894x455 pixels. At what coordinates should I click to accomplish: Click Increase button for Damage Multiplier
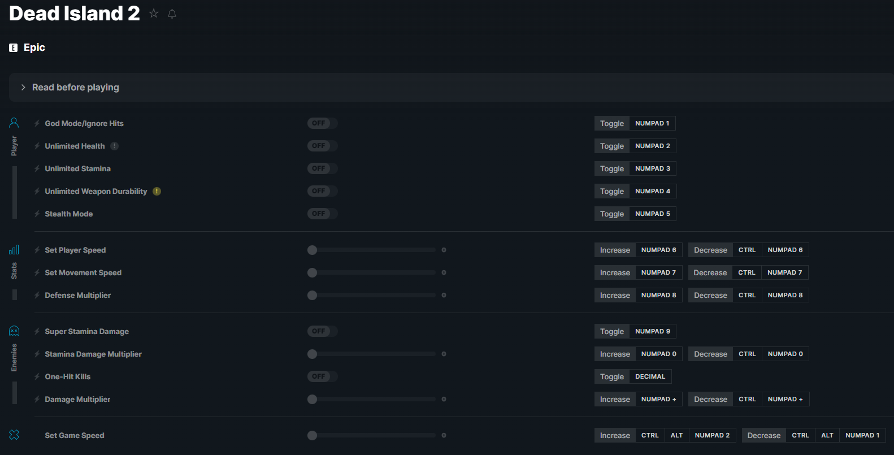[x=615, y=399]
